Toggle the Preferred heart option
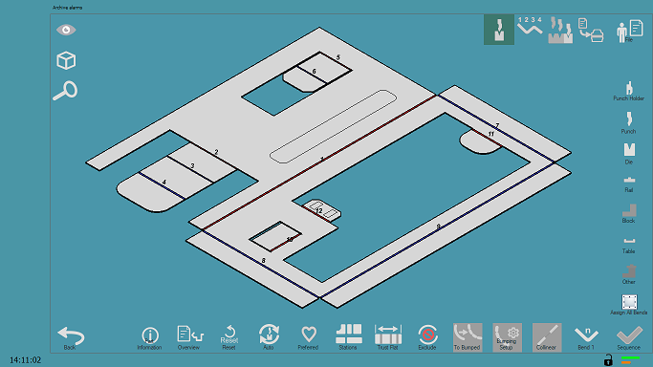This screenshot has height=367, width=653. [x=308, y=337]
